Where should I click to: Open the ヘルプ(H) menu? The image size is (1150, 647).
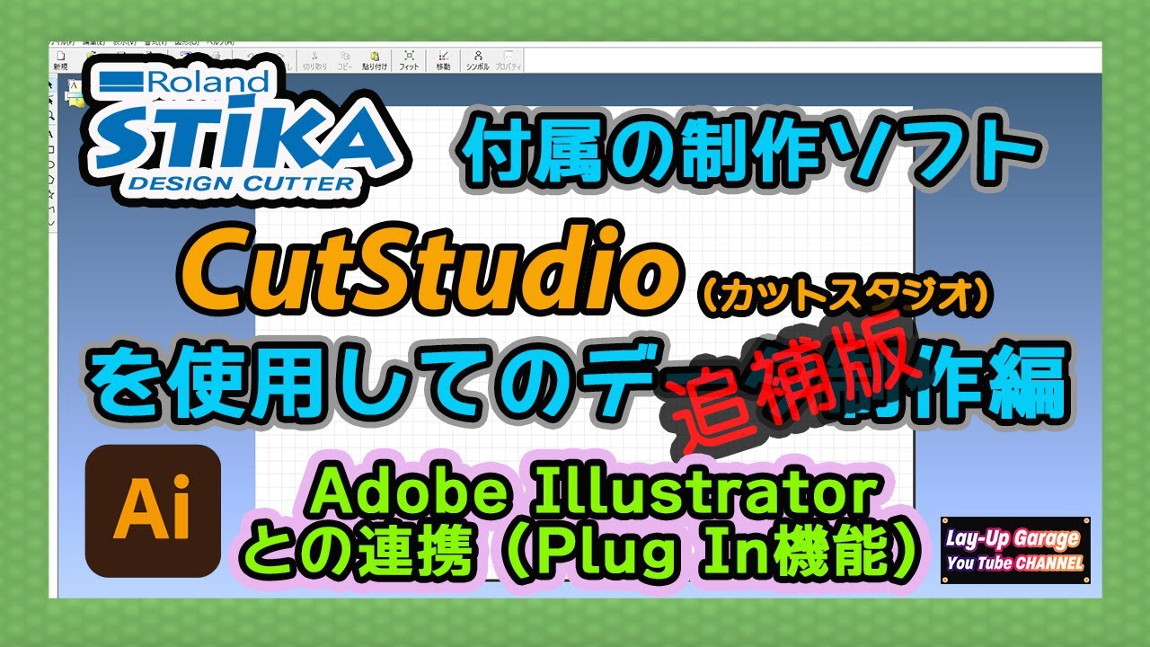pos(220,41)
